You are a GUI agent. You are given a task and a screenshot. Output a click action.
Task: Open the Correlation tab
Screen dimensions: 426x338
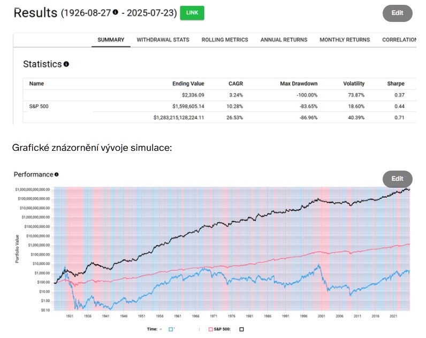pos(399,40)
